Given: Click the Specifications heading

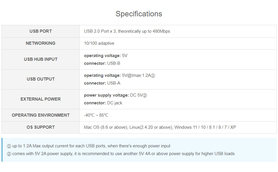Looking at the screenshot, I should (x=139, y=14).
